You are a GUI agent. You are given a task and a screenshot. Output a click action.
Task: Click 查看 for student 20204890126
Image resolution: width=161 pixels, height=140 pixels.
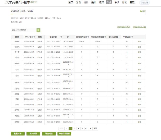tap(139, 47)
